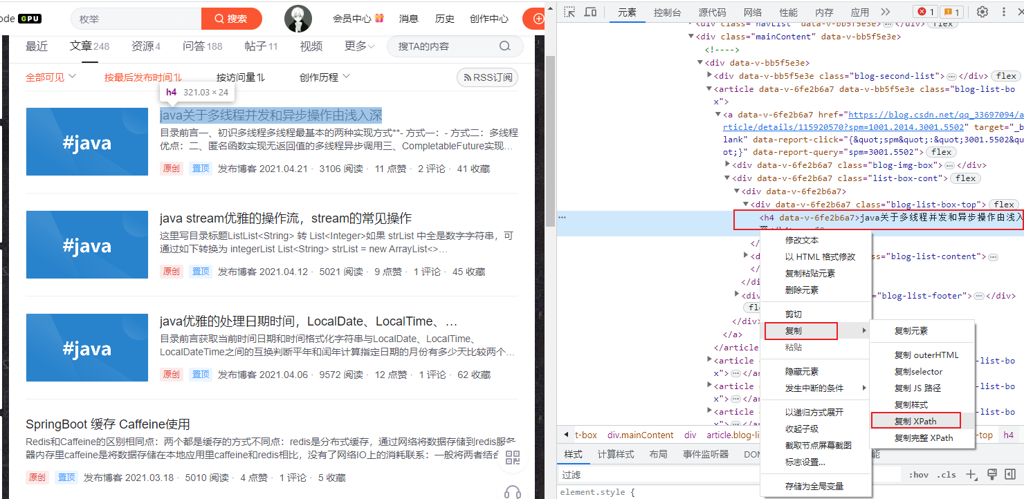The height and width of the screenshot is (499, 1024).
Task: Click the orange 搜索 button
Action: 232,19
